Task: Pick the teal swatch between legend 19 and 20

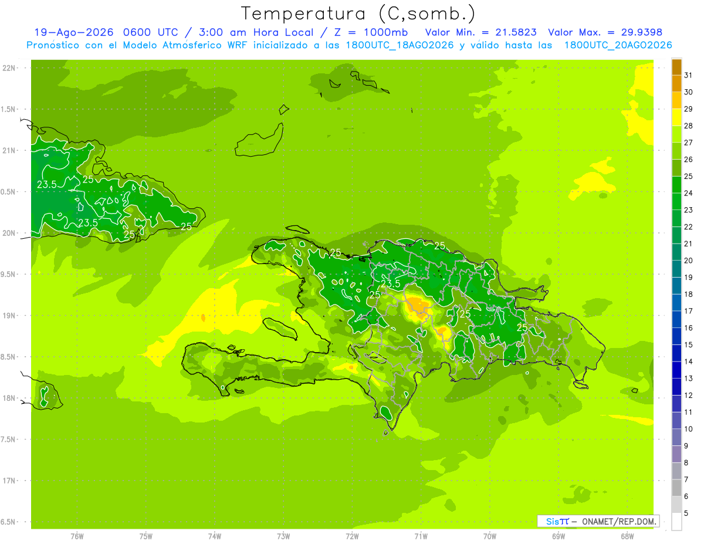Action: pyautogui.click(x=676, y=269)
